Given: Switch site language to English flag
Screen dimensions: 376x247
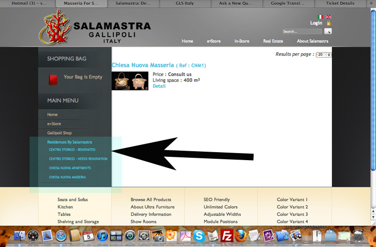Looking at the screenshot, I should pos(328,17).
